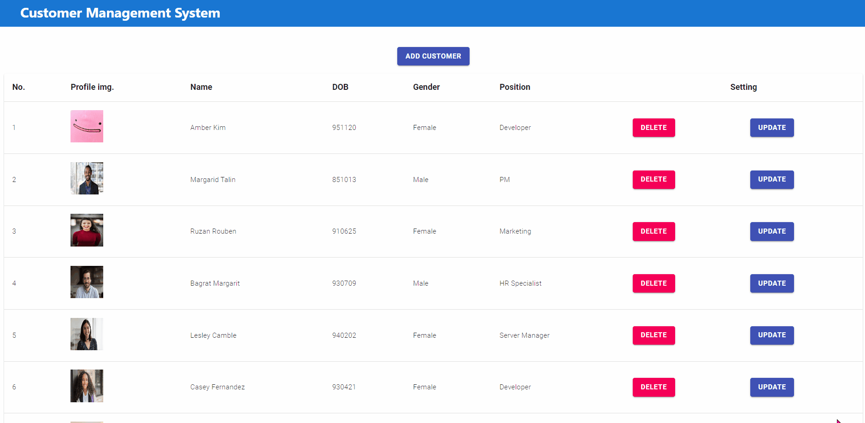865x423 pixels.
Task: Delete customer Ruzan Rouben
Action: [x=653, y=231]
